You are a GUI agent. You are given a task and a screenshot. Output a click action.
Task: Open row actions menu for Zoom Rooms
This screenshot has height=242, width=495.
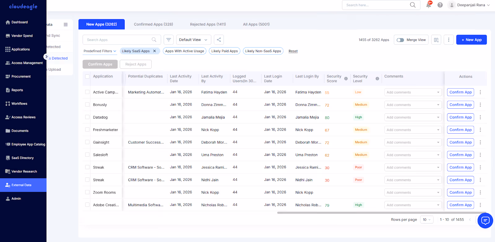coord(480,192)
